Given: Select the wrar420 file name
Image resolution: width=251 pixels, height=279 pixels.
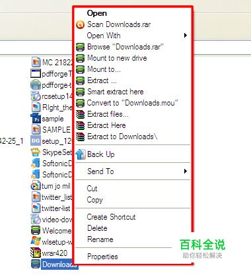Looking at the screenshot, I should [x=55, y=253].
